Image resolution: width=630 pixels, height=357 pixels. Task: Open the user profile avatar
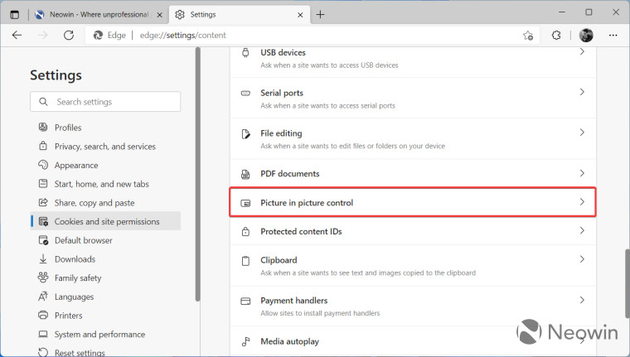pos(586,36)
